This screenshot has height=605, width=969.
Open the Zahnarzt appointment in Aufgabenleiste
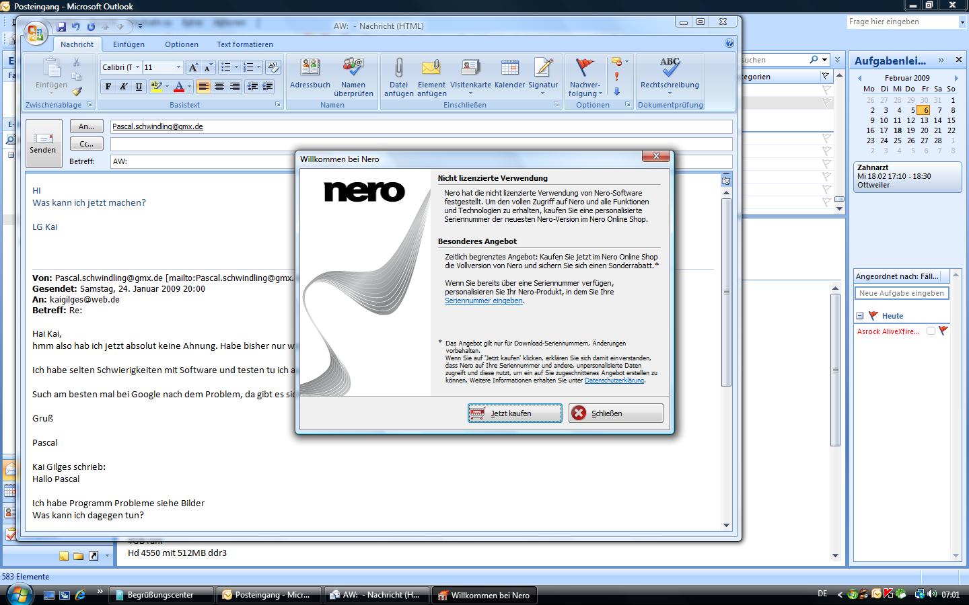point(908,176)
